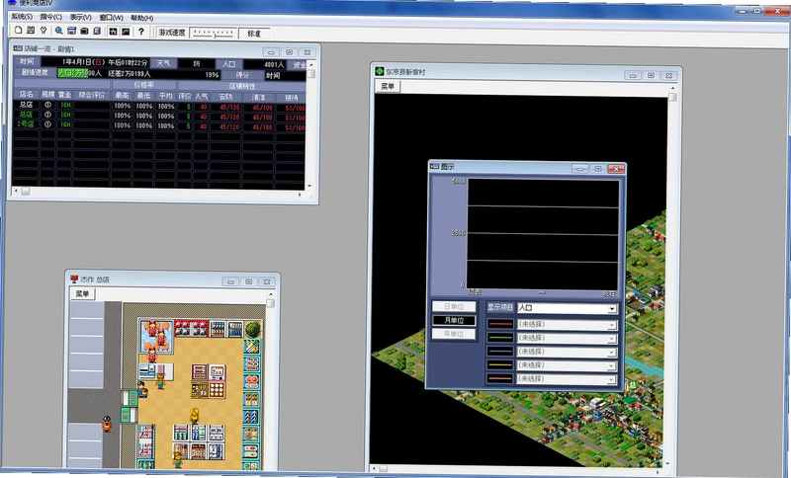This screenshot has height=478, width=791.
Task: Click the 店铺一览 window title icon
Action: tap(18, 48)
